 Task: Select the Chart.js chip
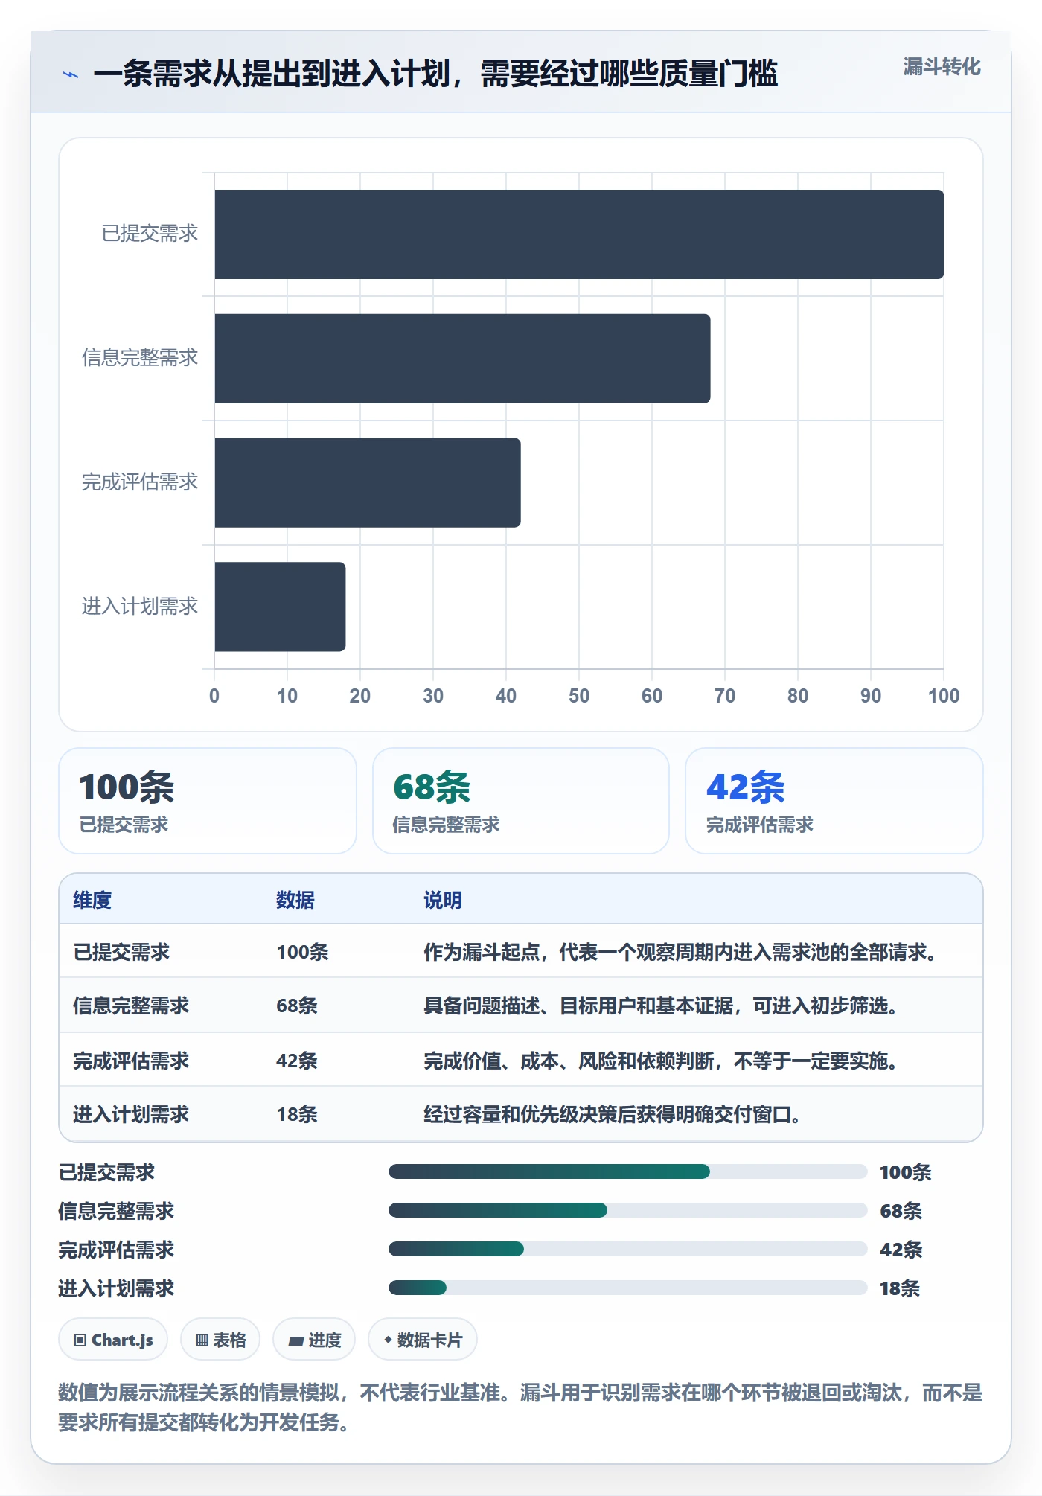click(x=113, y=1340)
